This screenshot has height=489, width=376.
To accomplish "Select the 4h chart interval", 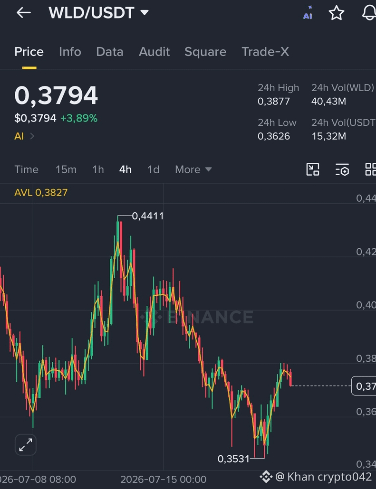I will pos(125,169).
